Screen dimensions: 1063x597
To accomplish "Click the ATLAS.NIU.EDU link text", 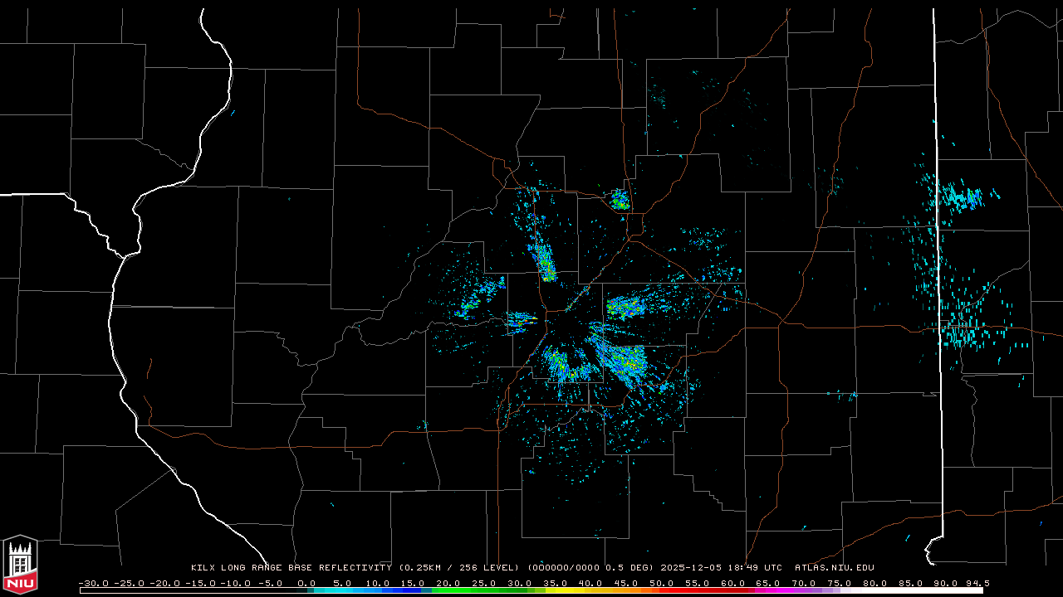I will click(834, 568).
